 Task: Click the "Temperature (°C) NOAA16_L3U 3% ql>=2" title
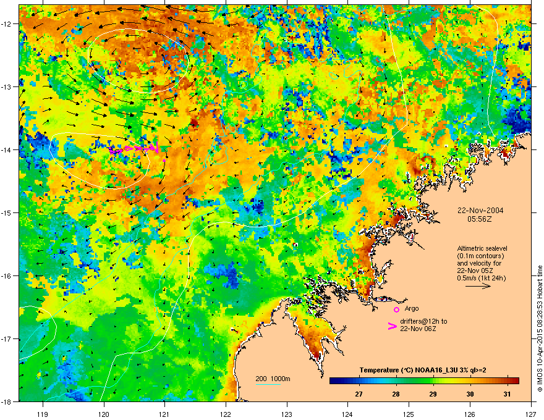coord(423,370)
